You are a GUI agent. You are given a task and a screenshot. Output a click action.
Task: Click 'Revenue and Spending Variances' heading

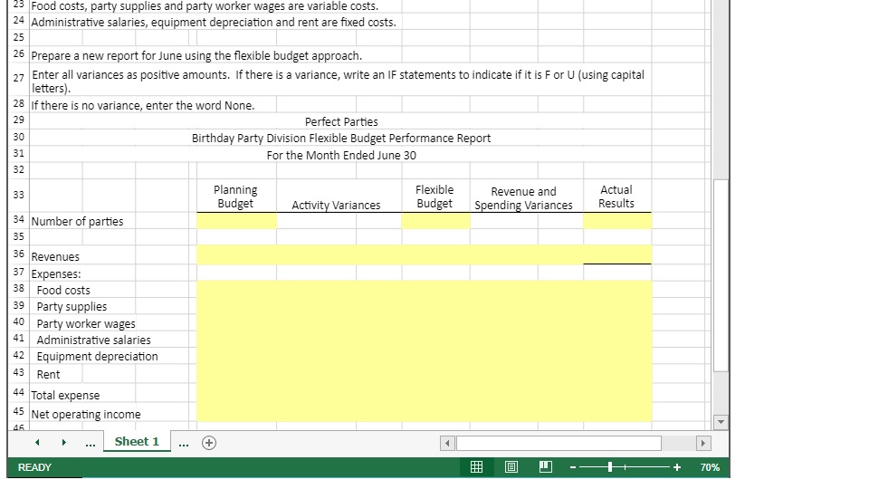[x=524, y=198]
